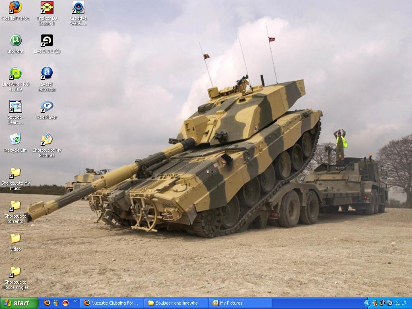Switch to Soulseek and limewire taskbar window

tap(176, 303)
